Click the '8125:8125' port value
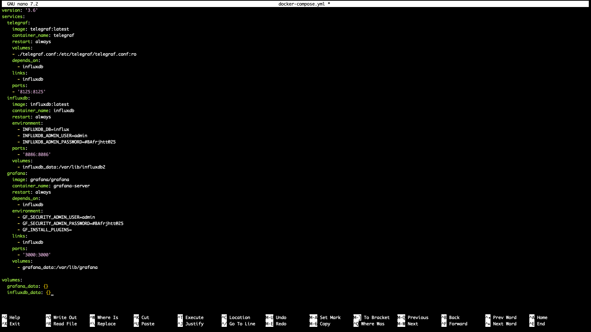This screenshot has width=591, height=332. (31, 92)
